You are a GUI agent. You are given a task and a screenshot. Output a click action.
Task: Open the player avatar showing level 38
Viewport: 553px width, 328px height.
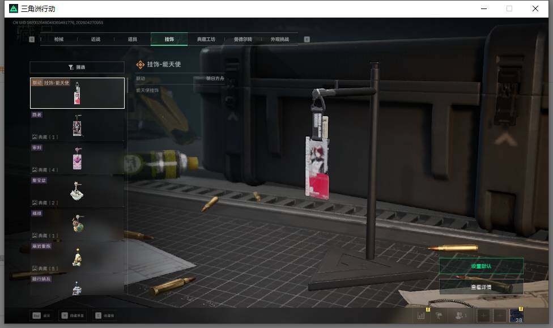pyautogui.click(x=516, y=316)
